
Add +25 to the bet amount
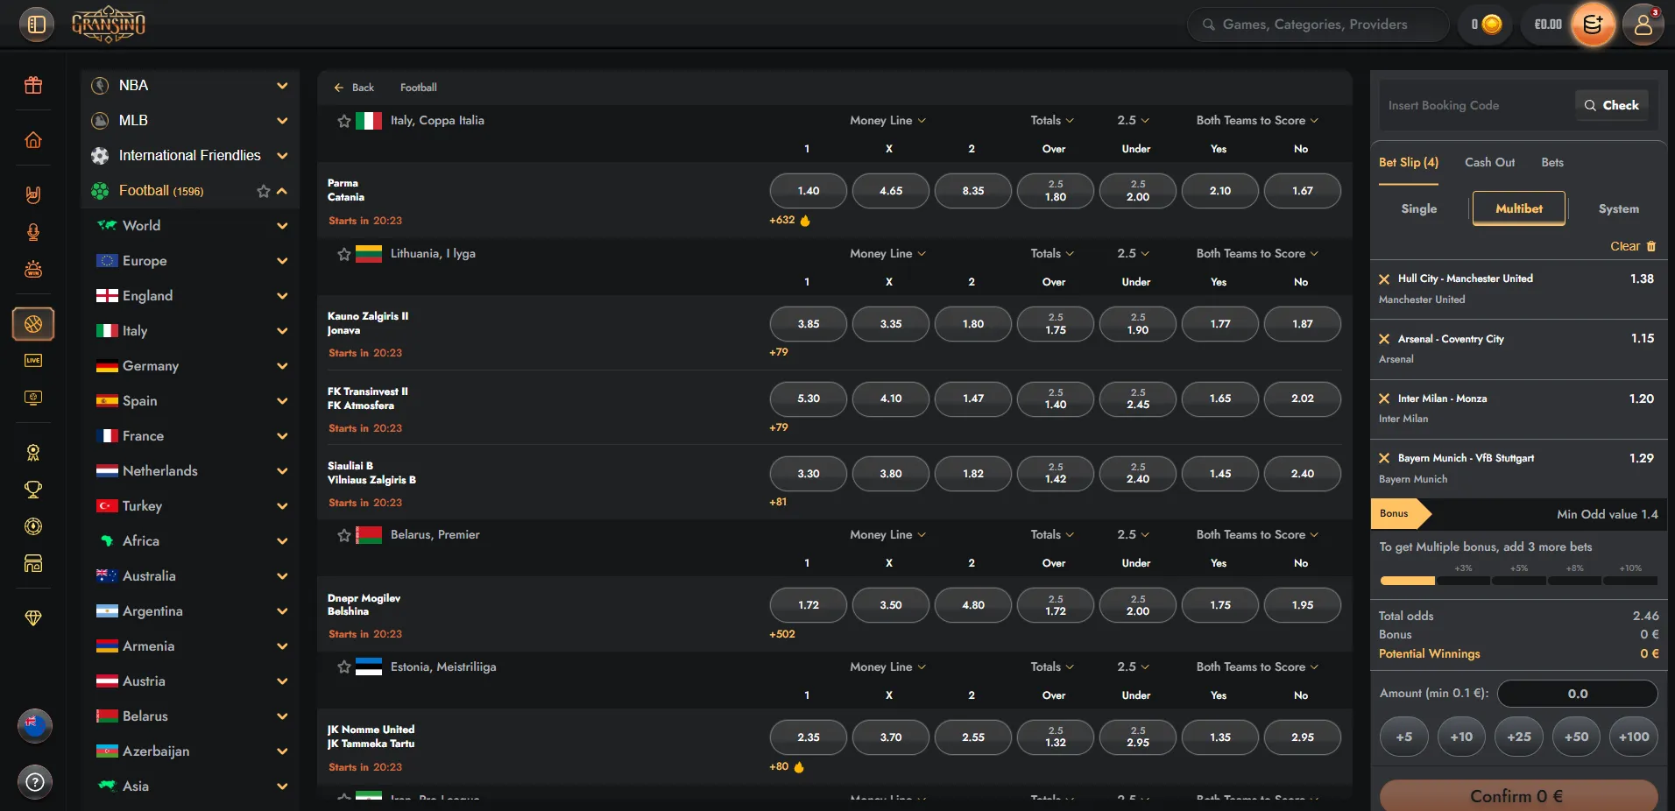click(1519, 737)
